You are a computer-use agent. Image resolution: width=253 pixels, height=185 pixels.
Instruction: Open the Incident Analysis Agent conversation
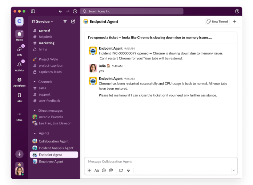56,148
